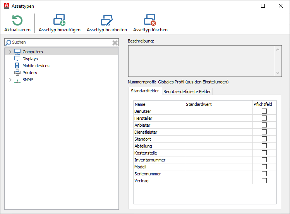The height and width of the screenshot is (214, 290).
Task: Click the Computers monitor icon in tree
Action: coord(17,52)
